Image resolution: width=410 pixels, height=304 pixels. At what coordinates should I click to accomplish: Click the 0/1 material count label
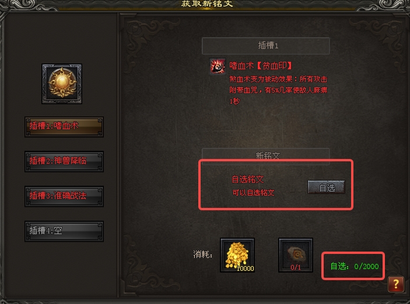(x=296, y=267)
